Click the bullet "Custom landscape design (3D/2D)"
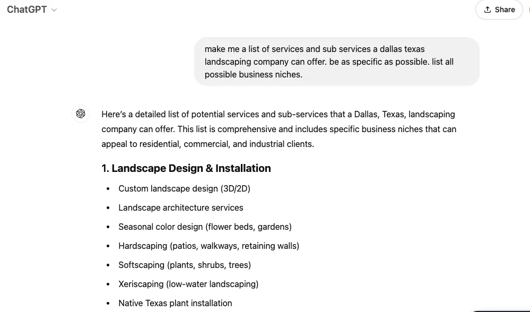The width and height of the screenshot is (530, 312). [x=184, y=188]
